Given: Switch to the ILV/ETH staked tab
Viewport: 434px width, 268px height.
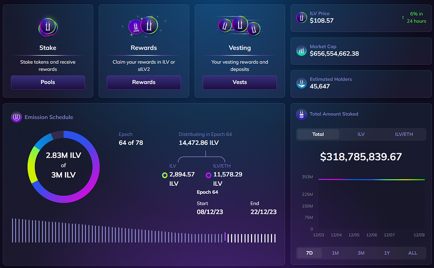Looking at the screenshot, I should click(x=404, y=134).
